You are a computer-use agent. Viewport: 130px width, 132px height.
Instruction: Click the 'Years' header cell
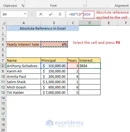(x=73, y=60)
